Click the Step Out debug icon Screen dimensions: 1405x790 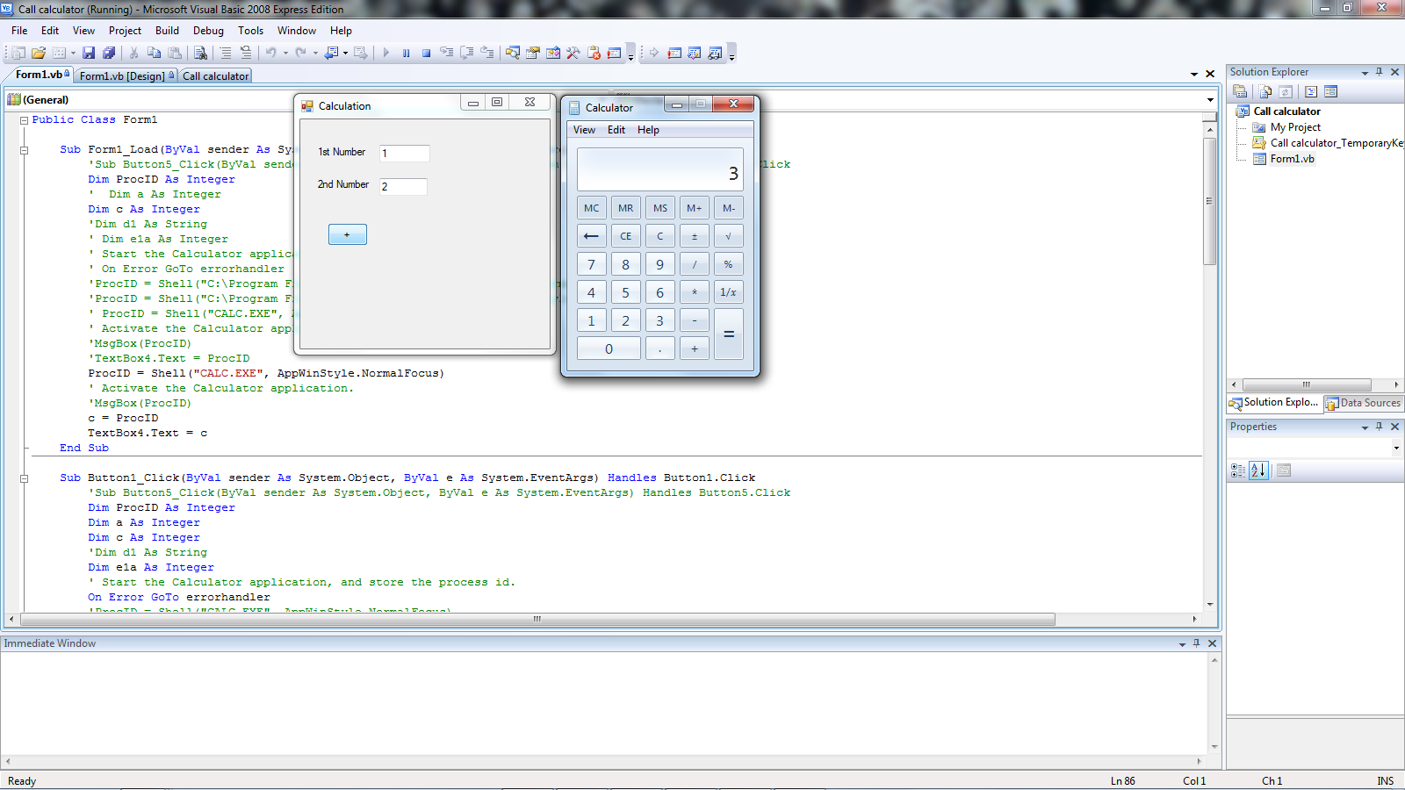coord(487,54)
